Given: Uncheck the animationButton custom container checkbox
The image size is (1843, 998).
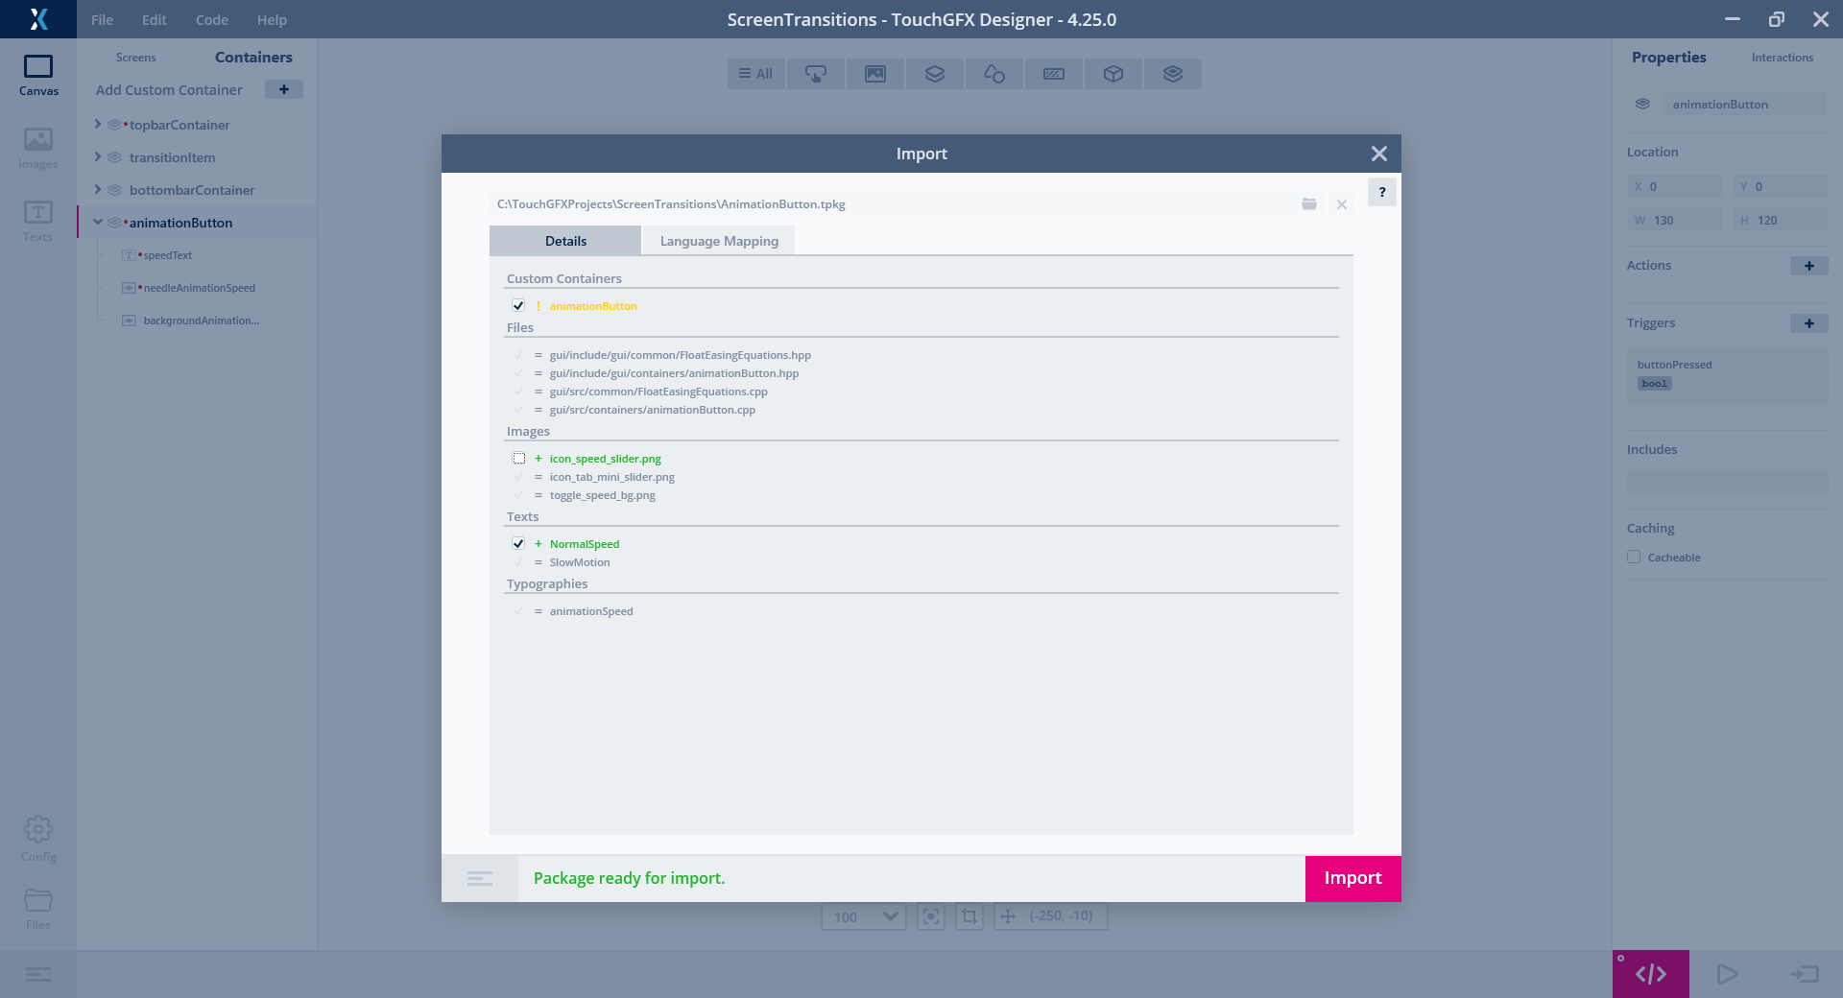Looking at the screenshot, I should click(518, 306).
